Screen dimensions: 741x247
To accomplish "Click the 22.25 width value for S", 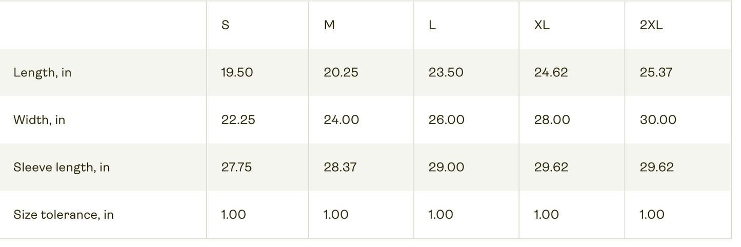I will 238,120.
